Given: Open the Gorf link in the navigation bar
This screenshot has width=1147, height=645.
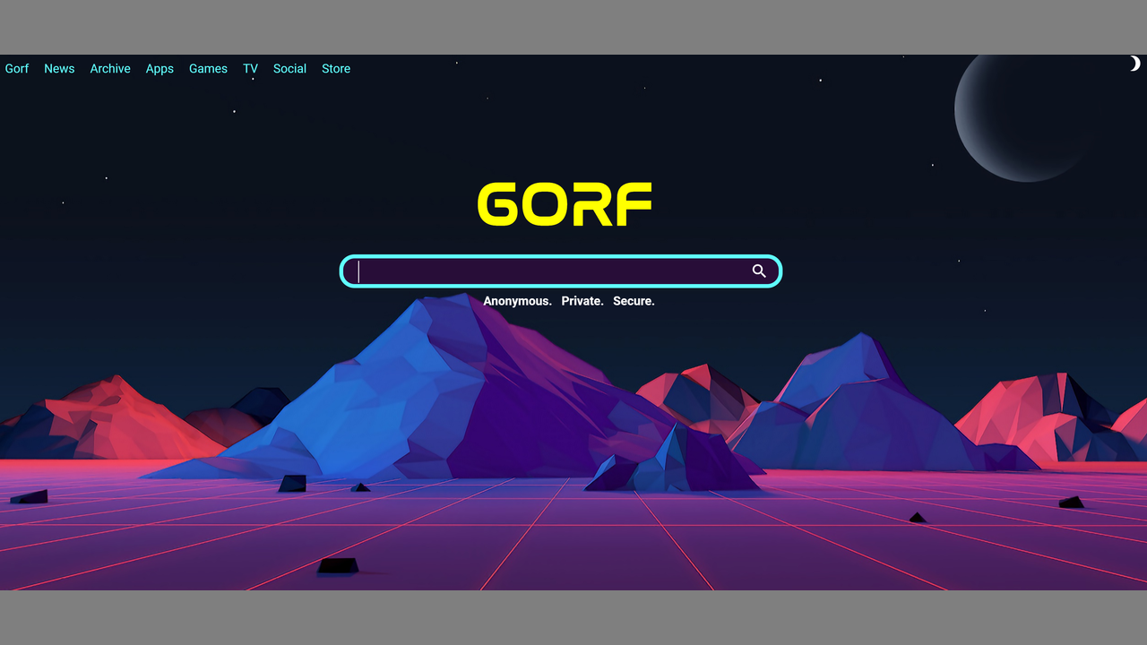Looking at the screenshot, I should click(17, 69).
